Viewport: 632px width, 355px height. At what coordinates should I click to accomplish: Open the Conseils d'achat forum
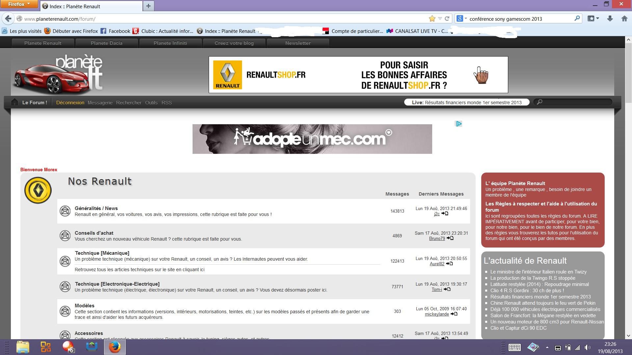pyautogui.click(x=94, y=233)
